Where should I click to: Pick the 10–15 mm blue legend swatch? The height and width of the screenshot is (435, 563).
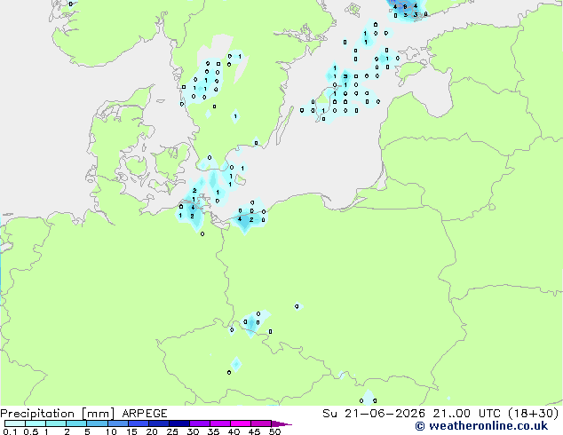118,423
